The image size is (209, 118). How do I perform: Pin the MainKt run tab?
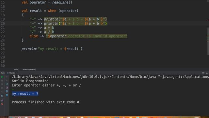(x=2, y=100)
